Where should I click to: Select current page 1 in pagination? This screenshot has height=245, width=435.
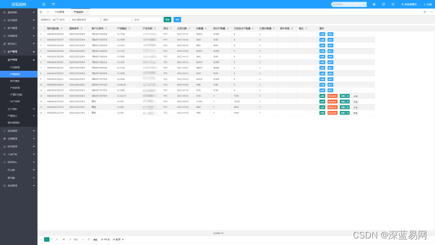click(47, 240)
